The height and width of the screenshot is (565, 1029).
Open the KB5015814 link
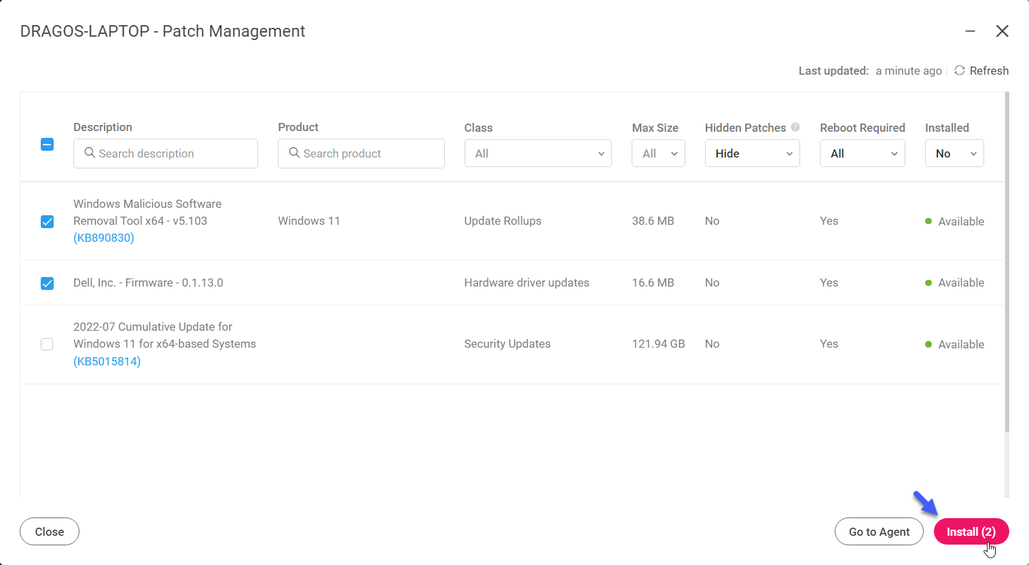click(107, 361)
